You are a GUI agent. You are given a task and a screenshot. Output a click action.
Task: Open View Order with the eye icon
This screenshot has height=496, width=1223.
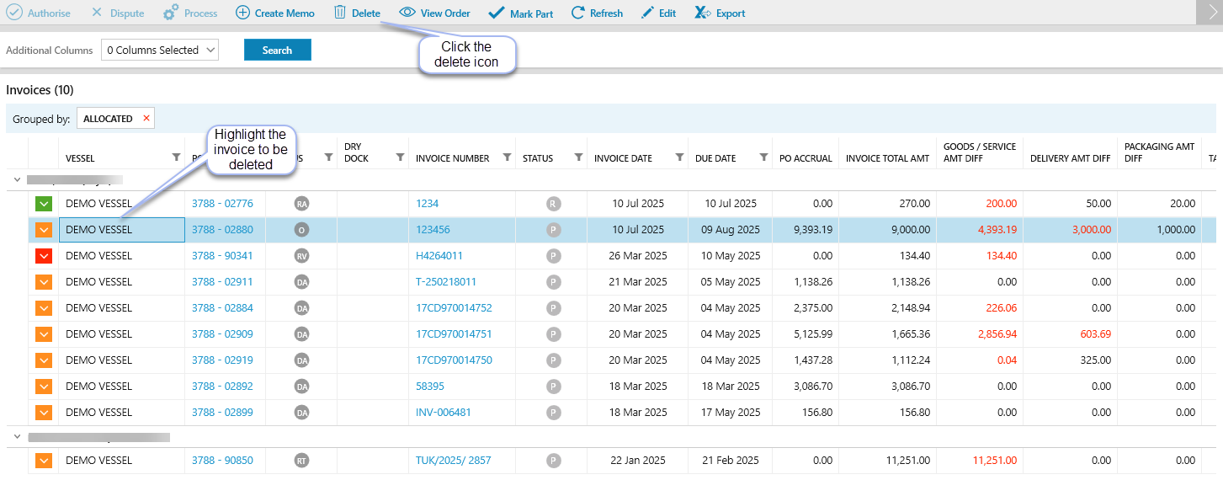(407, 13)
